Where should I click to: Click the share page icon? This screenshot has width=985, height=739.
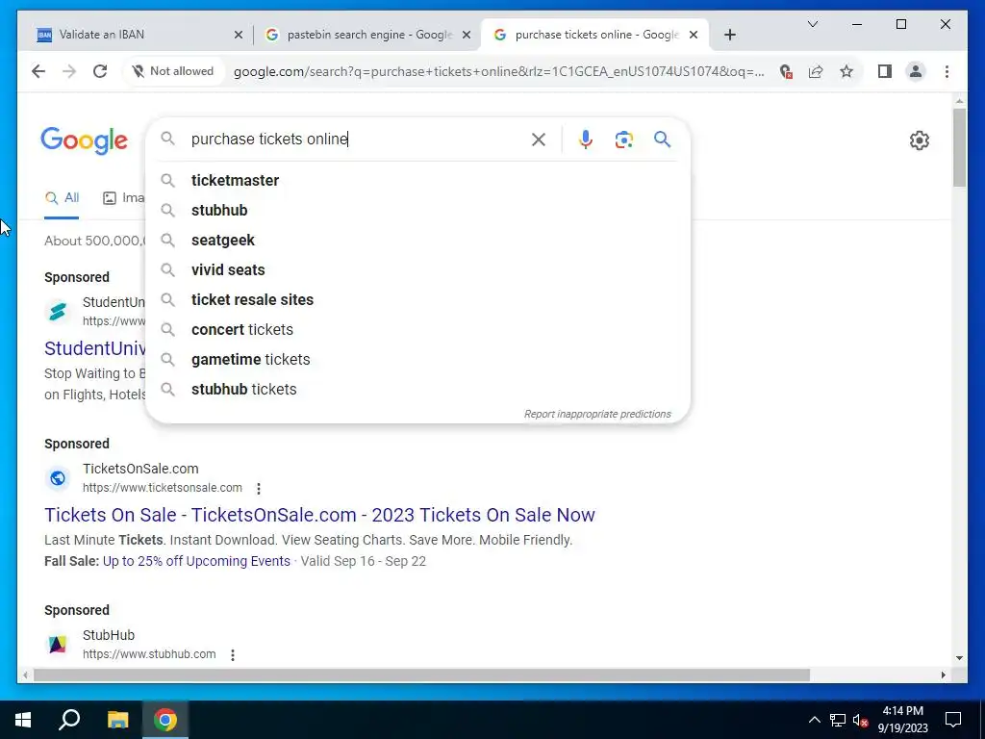click(x=816, y=71)
